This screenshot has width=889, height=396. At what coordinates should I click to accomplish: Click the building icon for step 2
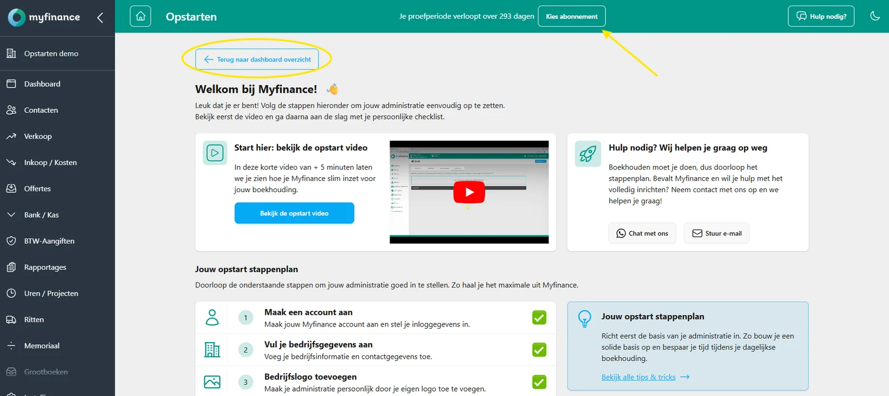212,350
